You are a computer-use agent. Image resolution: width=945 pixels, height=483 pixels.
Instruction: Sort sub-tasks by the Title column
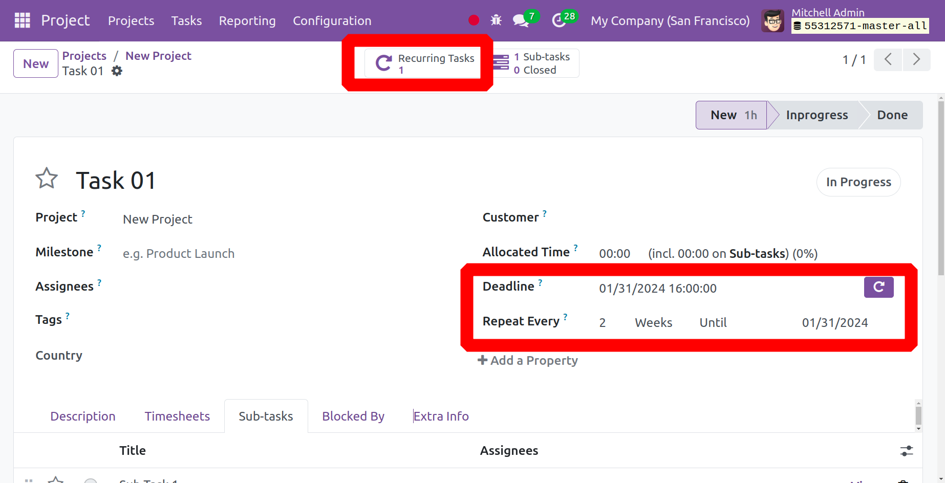click(133, 451)
